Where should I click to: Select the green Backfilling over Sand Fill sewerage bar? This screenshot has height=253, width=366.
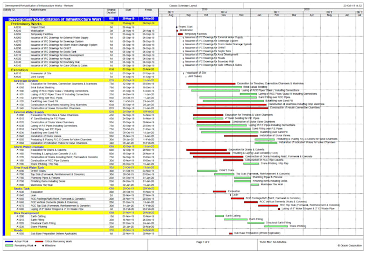[x=234, y=101]
